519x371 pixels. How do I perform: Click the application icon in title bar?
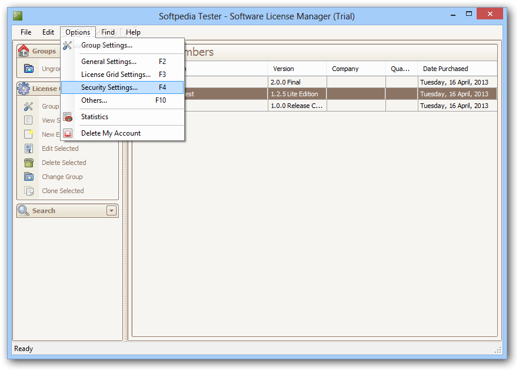point(18,15)
